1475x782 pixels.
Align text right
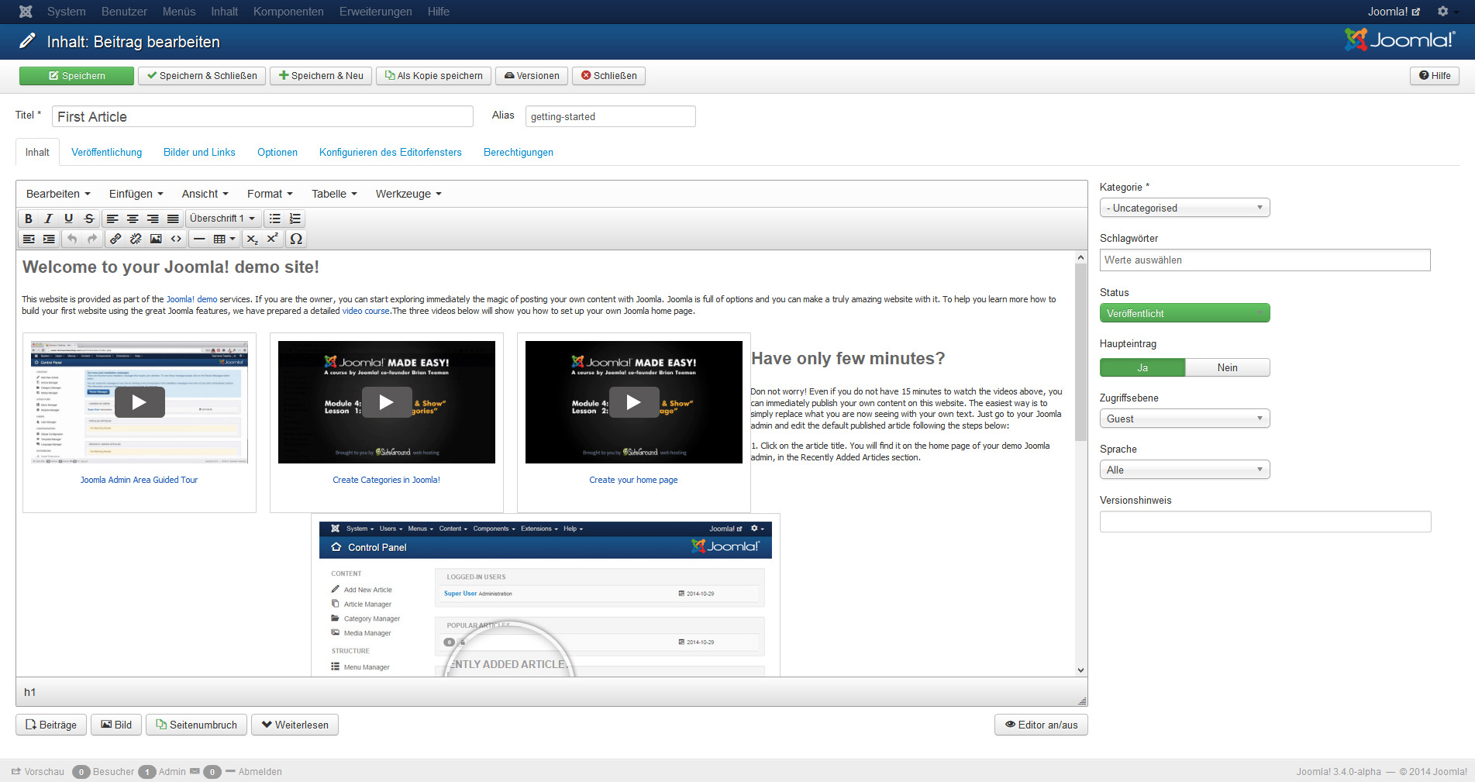click(153, 219)
